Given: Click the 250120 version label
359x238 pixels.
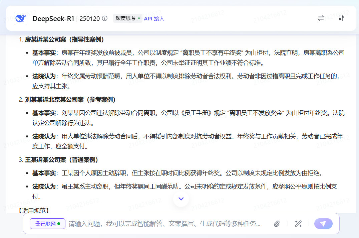Looking at the screenshot, I should coord(90,18).
